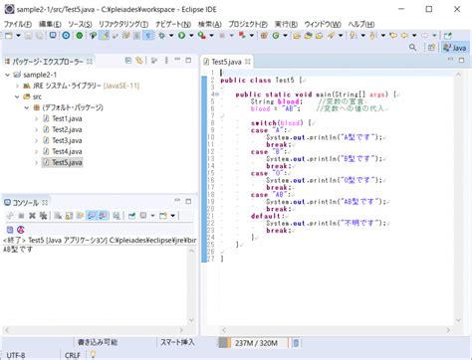Viewport: 472px width, 360px height.
Task: Select Test2.java in Package Explorer
Action: click(x=63, y=129)
